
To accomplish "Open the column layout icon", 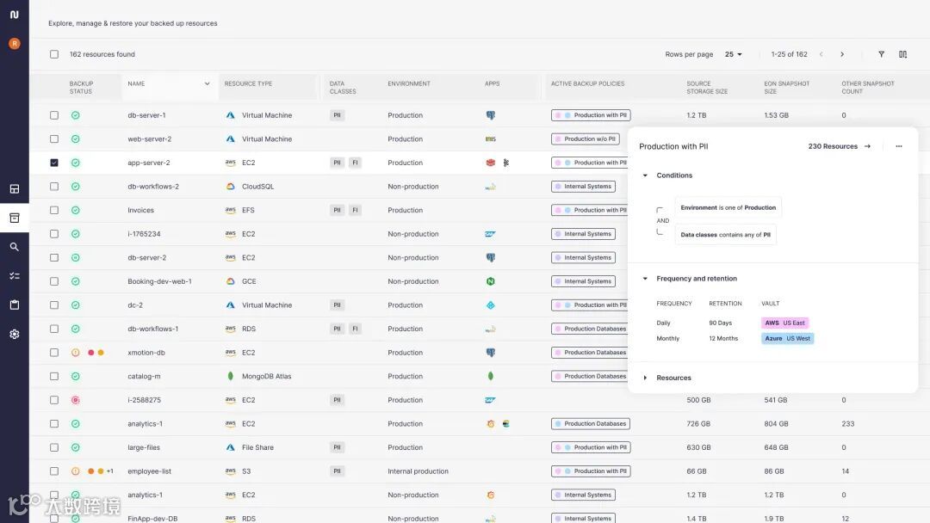I will 902,54.
